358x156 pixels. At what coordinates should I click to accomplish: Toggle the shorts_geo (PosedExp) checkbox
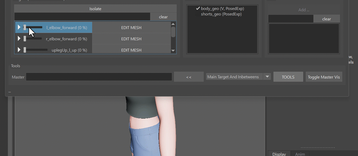tap(198, 14)
